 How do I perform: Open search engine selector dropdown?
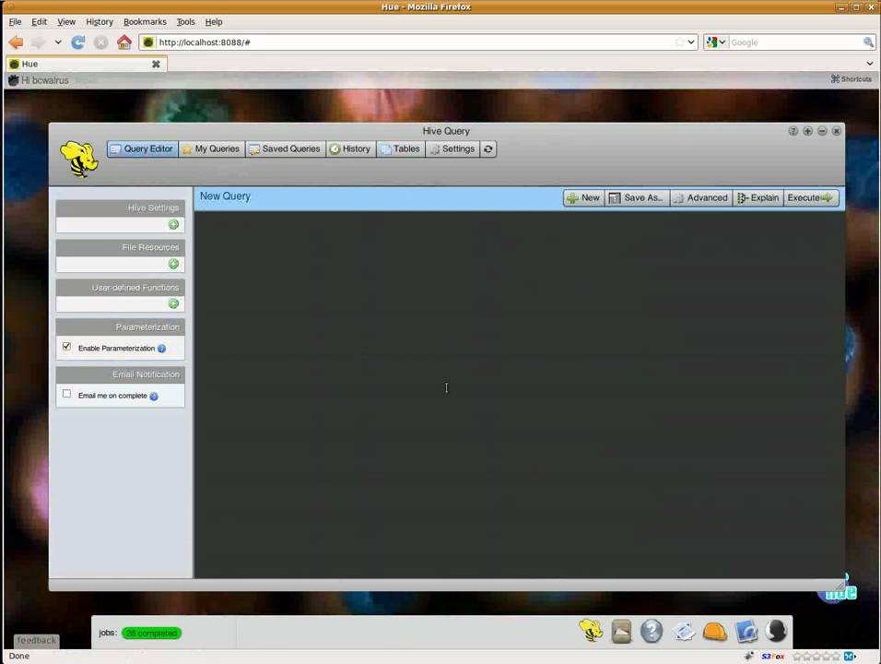point(716,42)
